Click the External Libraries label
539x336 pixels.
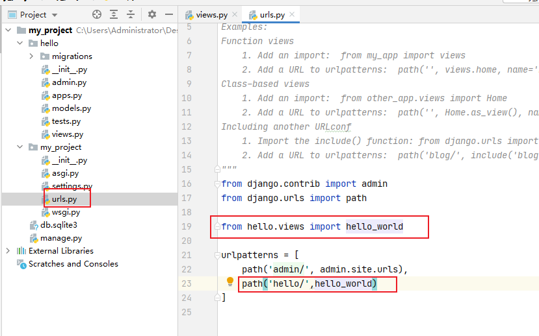tap(61, 251)
